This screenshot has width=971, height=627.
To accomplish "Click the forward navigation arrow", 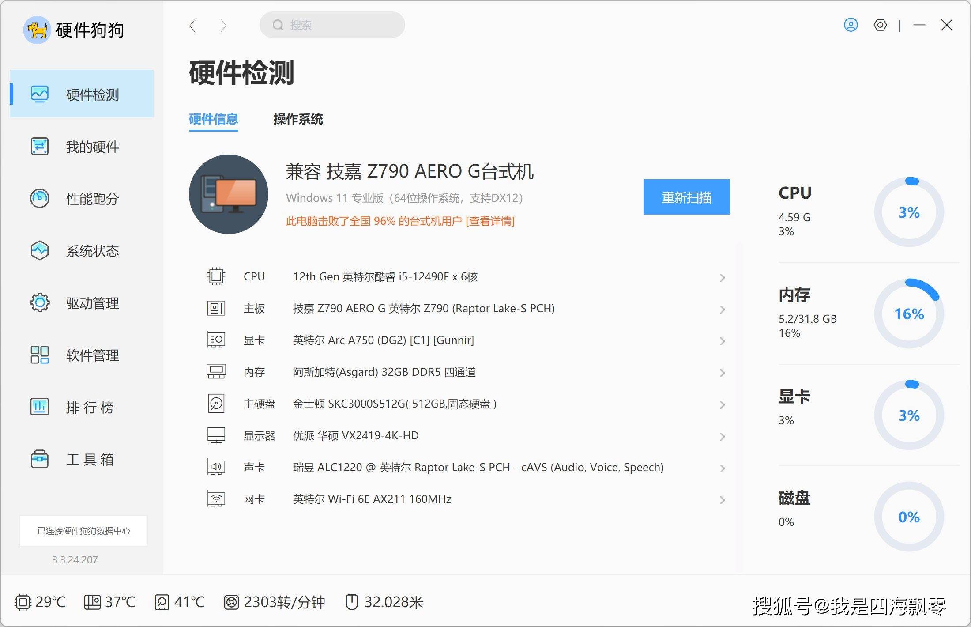I will [223, 26].
